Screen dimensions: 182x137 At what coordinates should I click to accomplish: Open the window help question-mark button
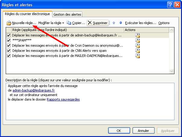coord(170,5)
